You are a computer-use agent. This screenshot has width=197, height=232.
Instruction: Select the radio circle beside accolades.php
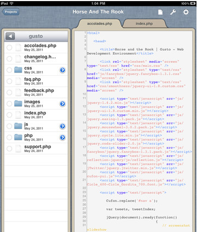9,47
